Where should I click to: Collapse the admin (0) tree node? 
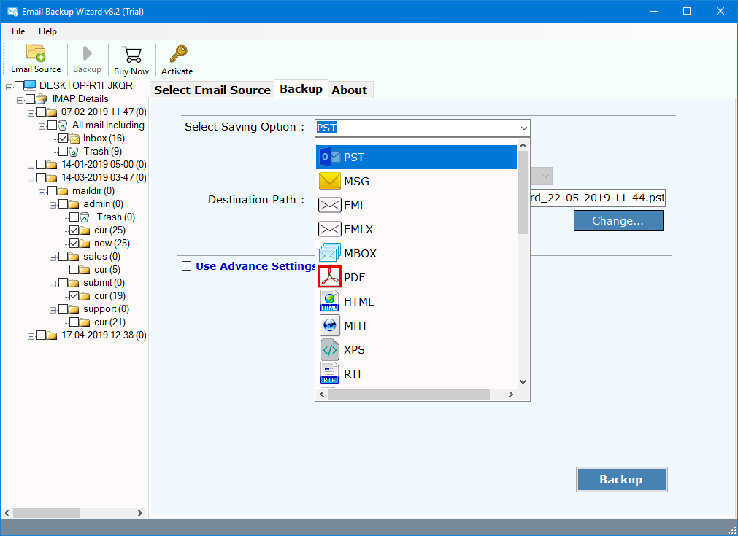pyautogui.click(x=53, y=205)
